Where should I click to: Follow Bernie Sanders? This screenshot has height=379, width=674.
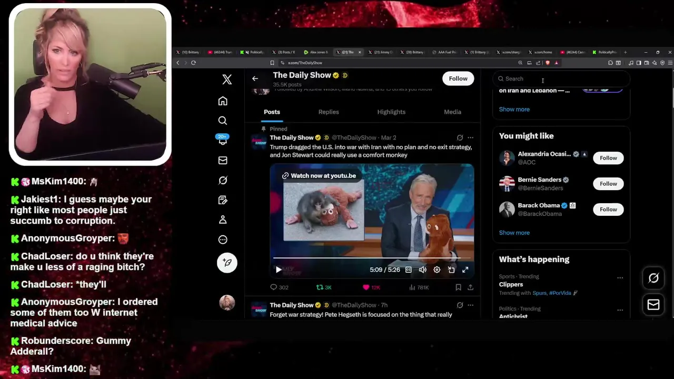[x=608, y=184]
